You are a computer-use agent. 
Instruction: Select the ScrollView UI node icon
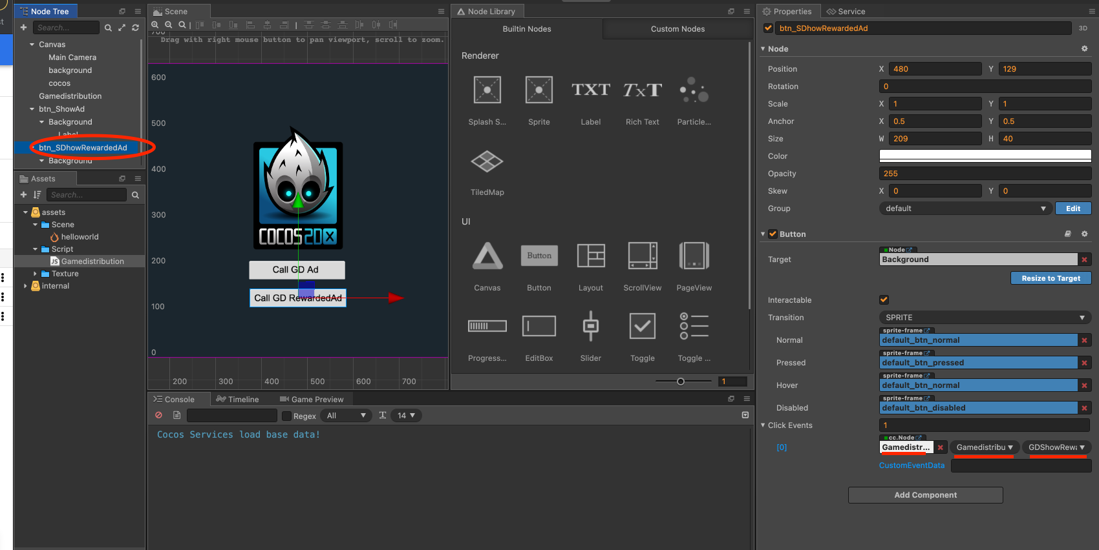pos(642,256)
